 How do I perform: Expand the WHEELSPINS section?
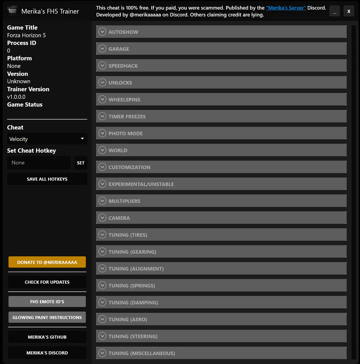(x=221, y=100)
